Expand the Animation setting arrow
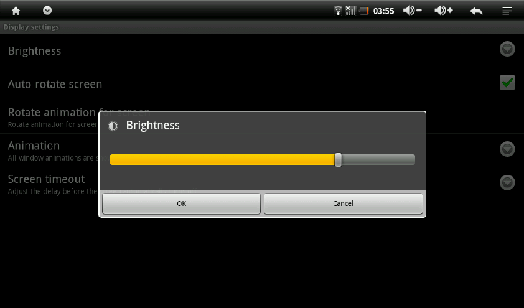 (507, 149)
